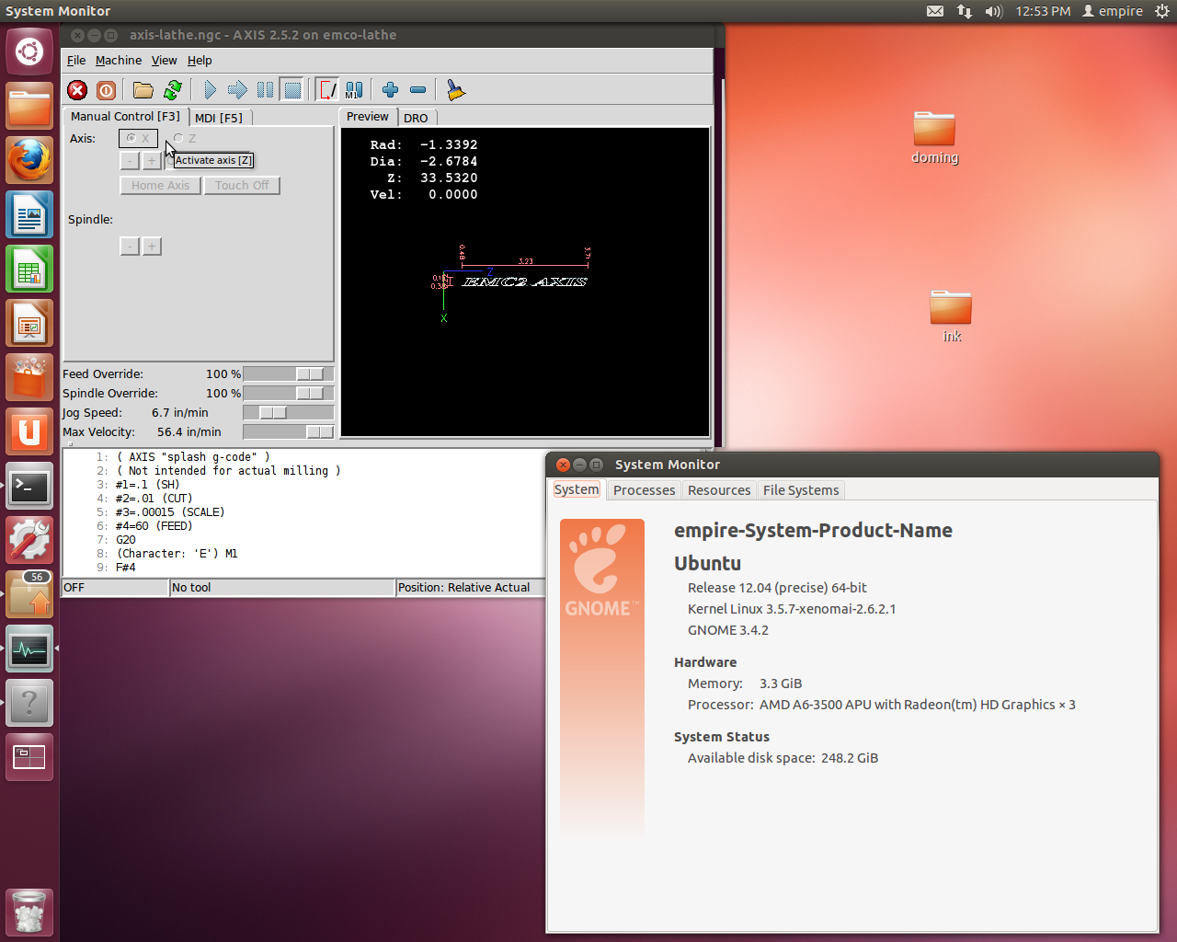The height and width of the screenshot is (942, 1177).
Task: Click the spindle increase plus button
Action: click(152, 246)
